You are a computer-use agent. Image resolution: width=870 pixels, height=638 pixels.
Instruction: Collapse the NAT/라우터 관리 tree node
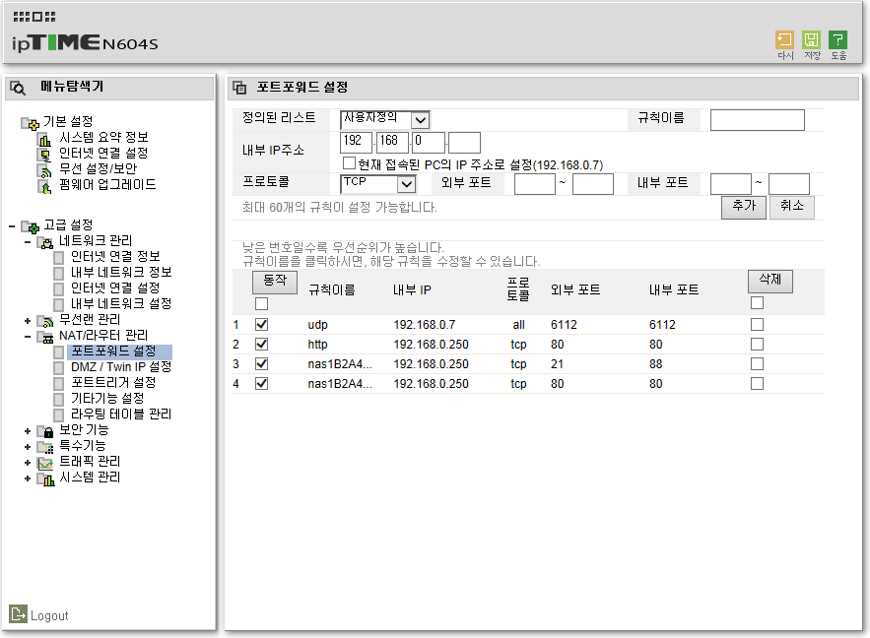point(28,337)
